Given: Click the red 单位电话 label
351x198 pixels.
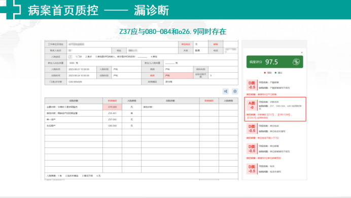Looking at the screenshot, I should 186,44.
